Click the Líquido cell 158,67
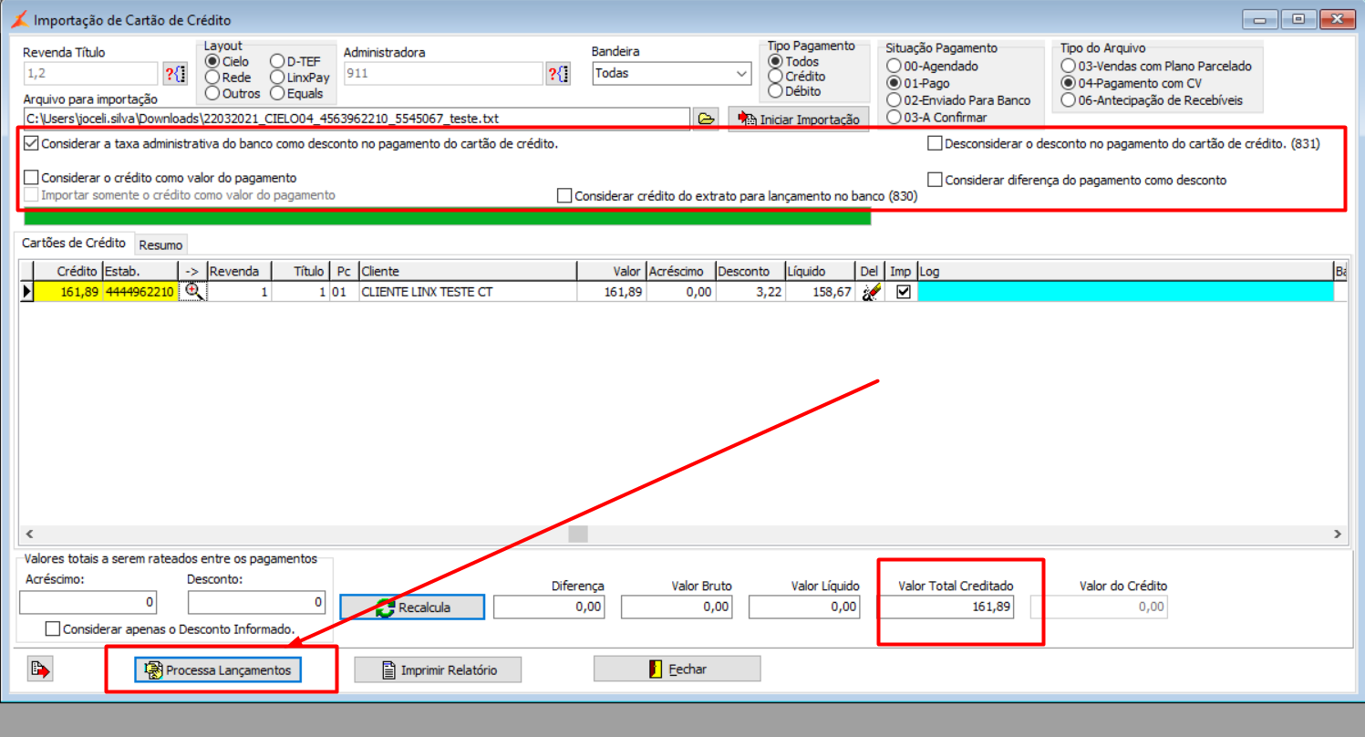This screenshot has height=737, width=1365. tap(821, 292)
